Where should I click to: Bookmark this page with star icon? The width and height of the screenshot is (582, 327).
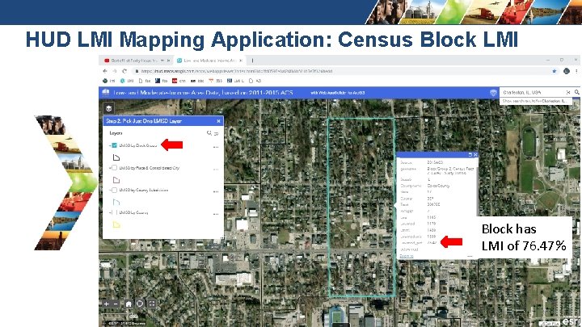click(555, 71)
